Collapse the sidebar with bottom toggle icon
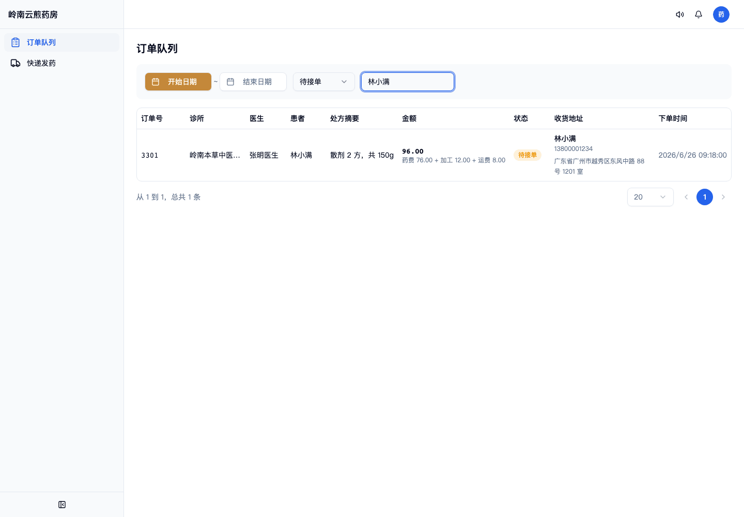Screen dimensions: 744x517 [x=62, y=505]
